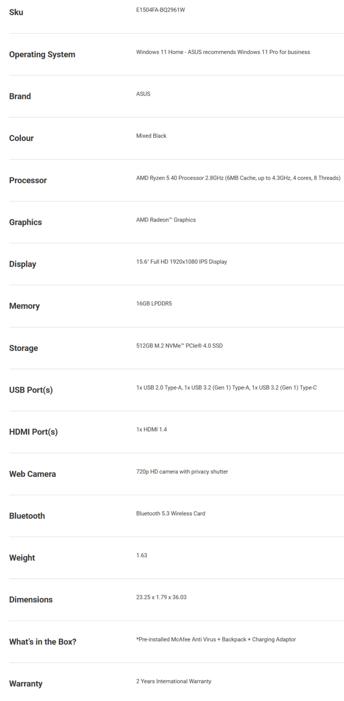Click the AMD Radeon Graphics value
Screen dimensions: 344x701
tap(166, 220)
